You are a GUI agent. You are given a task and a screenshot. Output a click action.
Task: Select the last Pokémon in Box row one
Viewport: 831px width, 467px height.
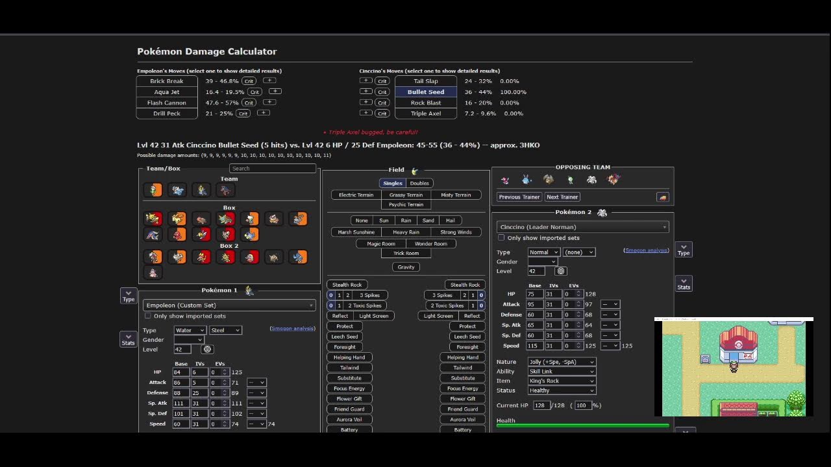point(298,219)
